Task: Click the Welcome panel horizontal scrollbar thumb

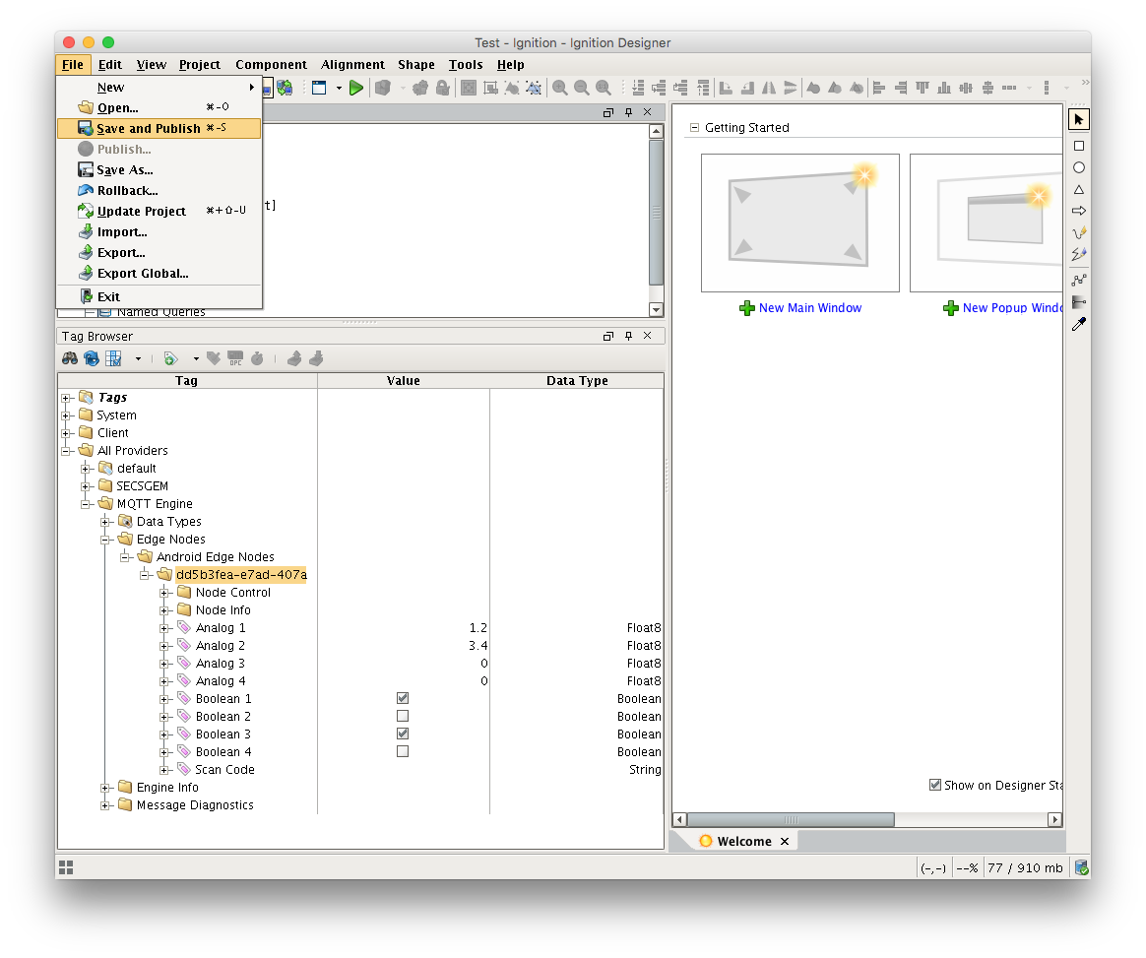Action: (x=791, y=819)
